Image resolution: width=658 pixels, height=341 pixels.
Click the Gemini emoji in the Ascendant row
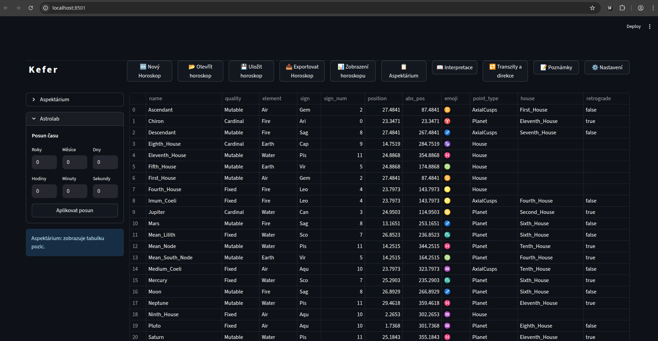click(x=447, y=110)
